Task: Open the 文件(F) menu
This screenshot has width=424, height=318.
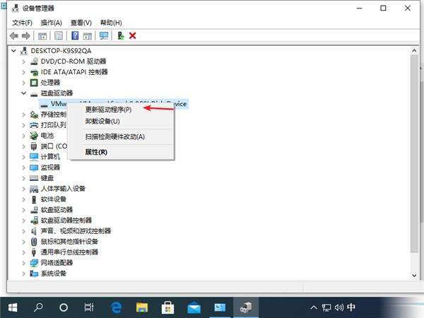Action: click(22, 23)
